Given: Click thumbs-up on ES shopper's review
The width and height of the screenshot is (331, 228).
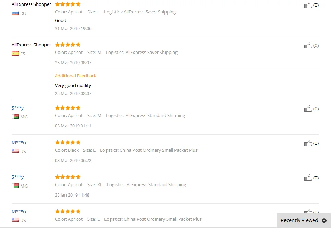Looking at the screenshot, I should (x=308, y=45).
